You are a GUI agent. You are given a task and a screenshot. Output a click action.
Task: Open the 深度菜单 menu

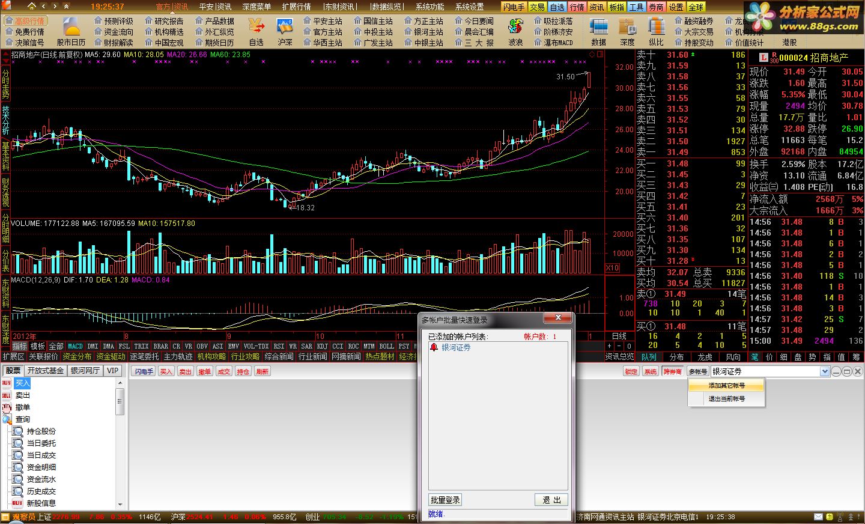[256, 7]
